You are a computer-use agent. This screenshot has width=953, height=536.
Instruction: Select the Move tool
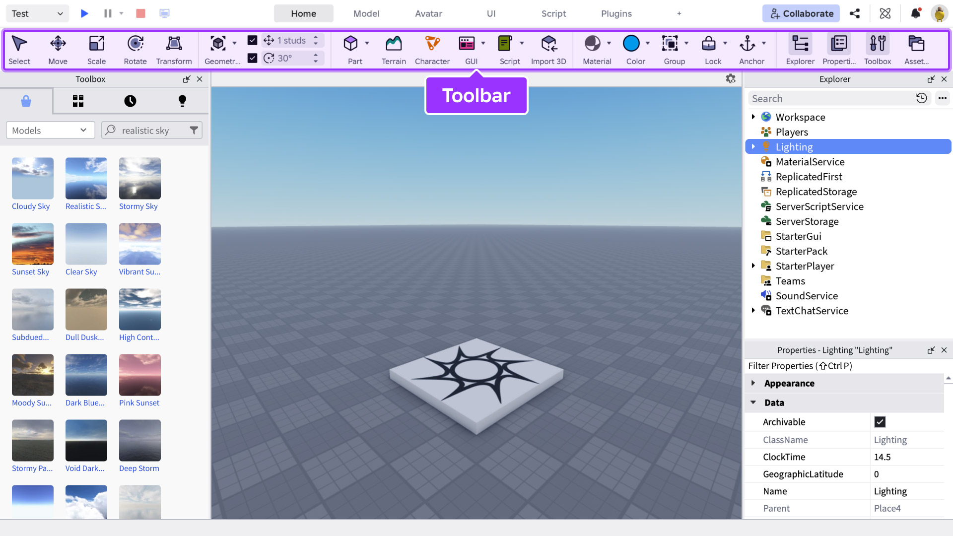[58, 50]
